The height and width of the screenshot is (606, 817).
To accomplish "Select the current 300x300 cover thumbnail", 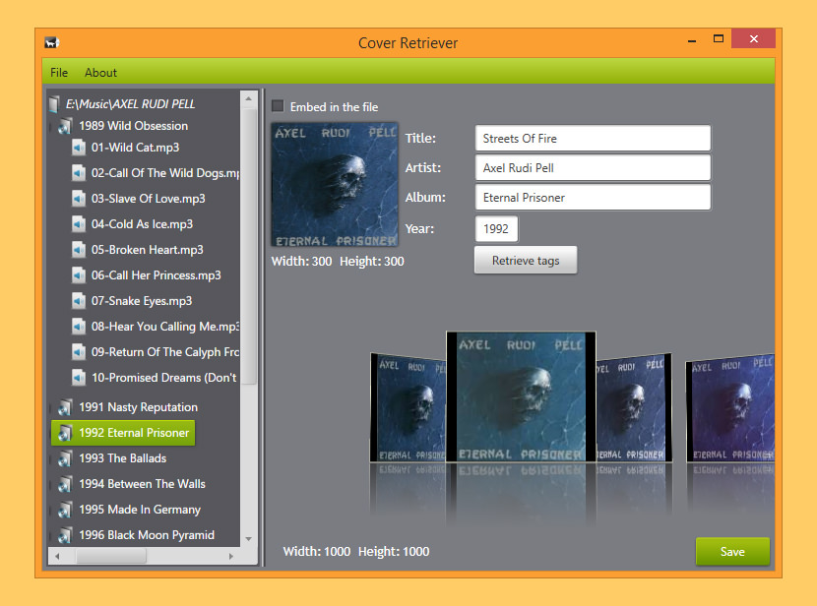I will tap(335, 185).
